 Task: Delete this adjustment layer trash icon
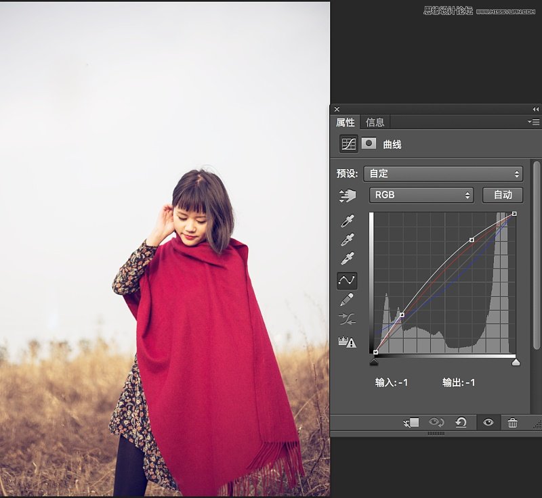pos(512,422)
